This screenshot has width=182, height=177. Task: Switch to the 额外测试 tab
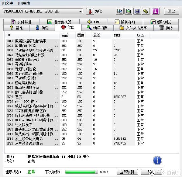tap(161, 22)
